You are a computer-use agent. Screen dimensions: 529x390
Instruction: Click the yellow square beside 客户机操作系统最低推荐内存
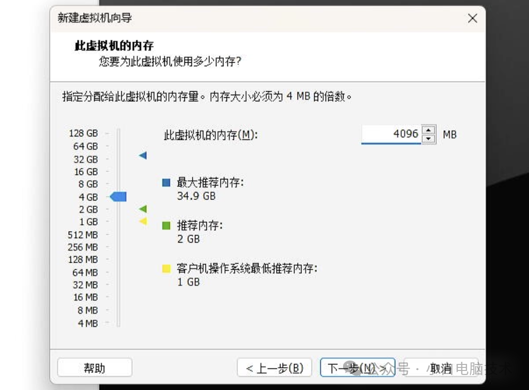(x=166, y=268)
